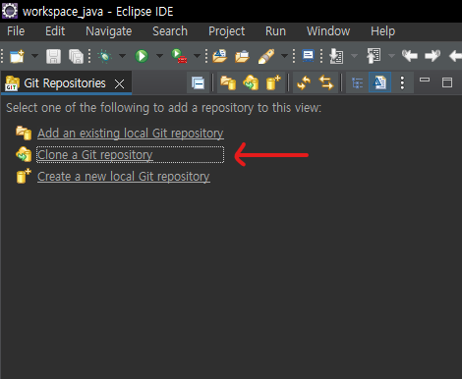Expand the Run dropdown arrow

tap(159, 56)
